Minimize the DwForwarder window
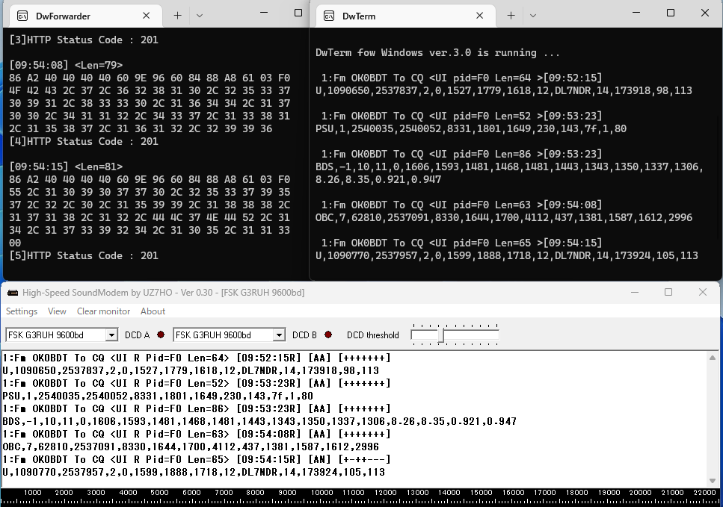 [x=264, y=13]
